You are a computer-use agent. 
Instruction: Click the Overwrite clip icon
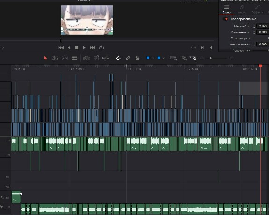coord(96,58)
